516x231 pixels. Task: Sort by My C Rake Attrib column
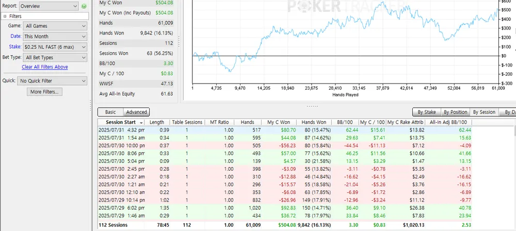(x=406, y=122)
